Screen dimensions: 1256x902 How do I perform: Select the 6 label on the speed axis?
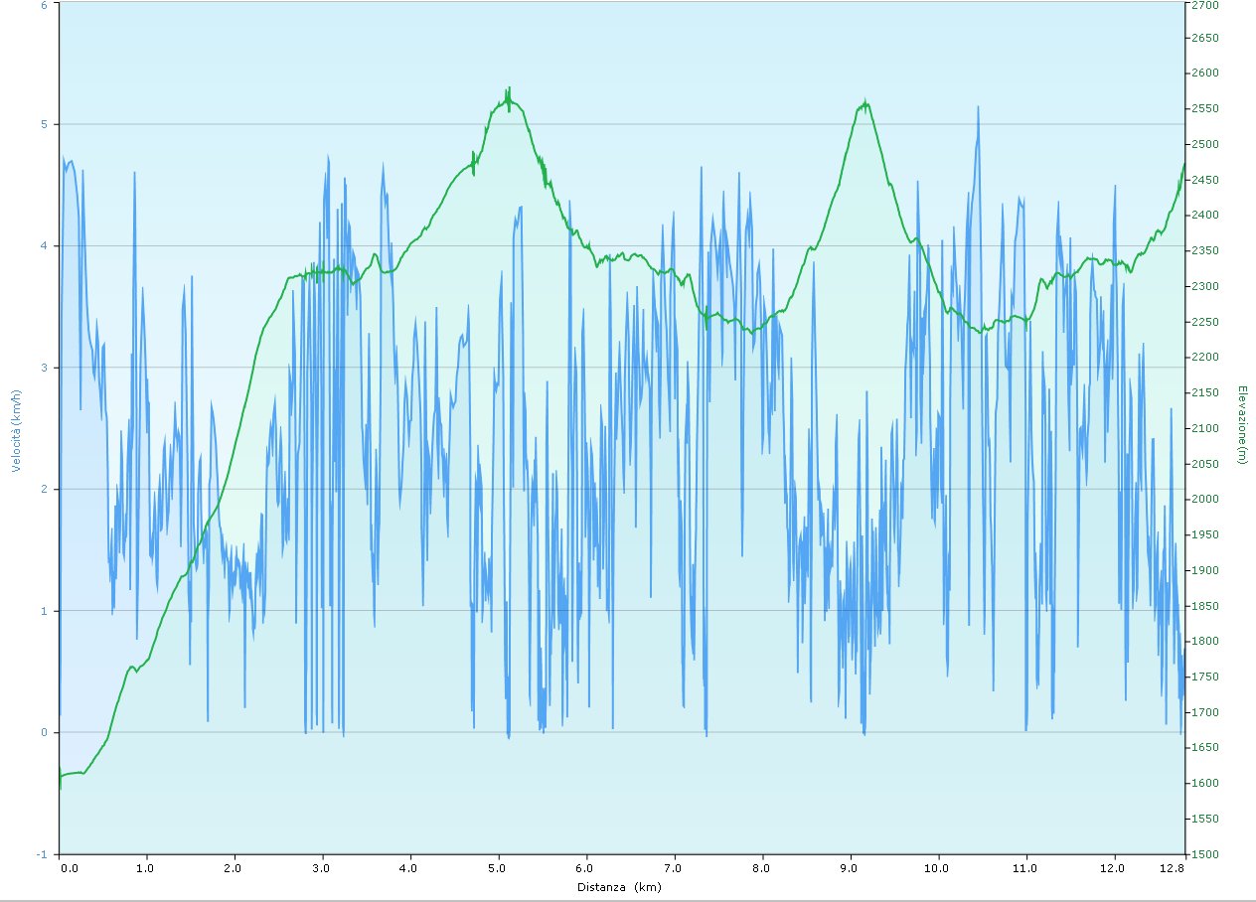(44, 4)
